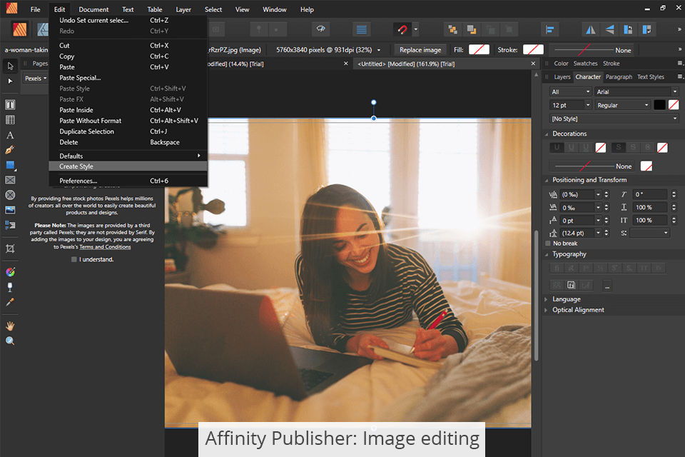Switch to the Text Styles tab
This screenshot has height=457, width=685.
[x=651, y=77]
